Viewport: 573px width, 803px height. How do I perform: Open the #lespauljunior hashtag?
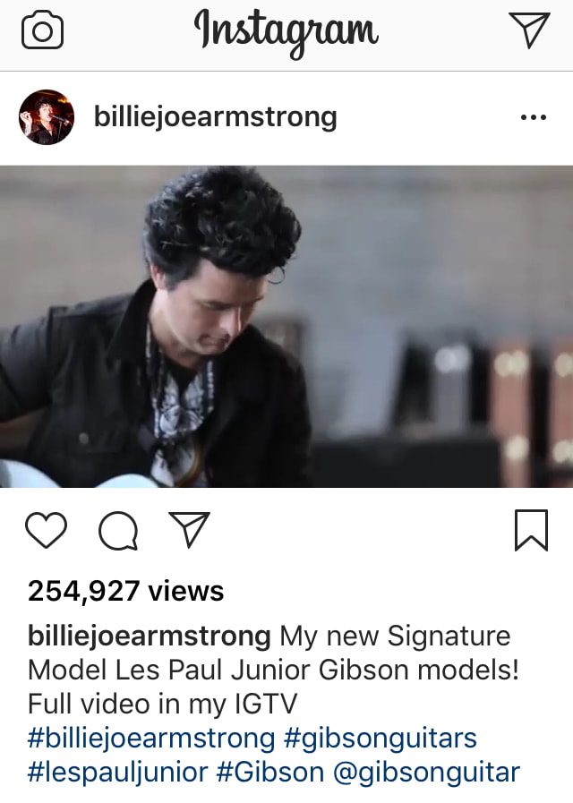[118, 773]
